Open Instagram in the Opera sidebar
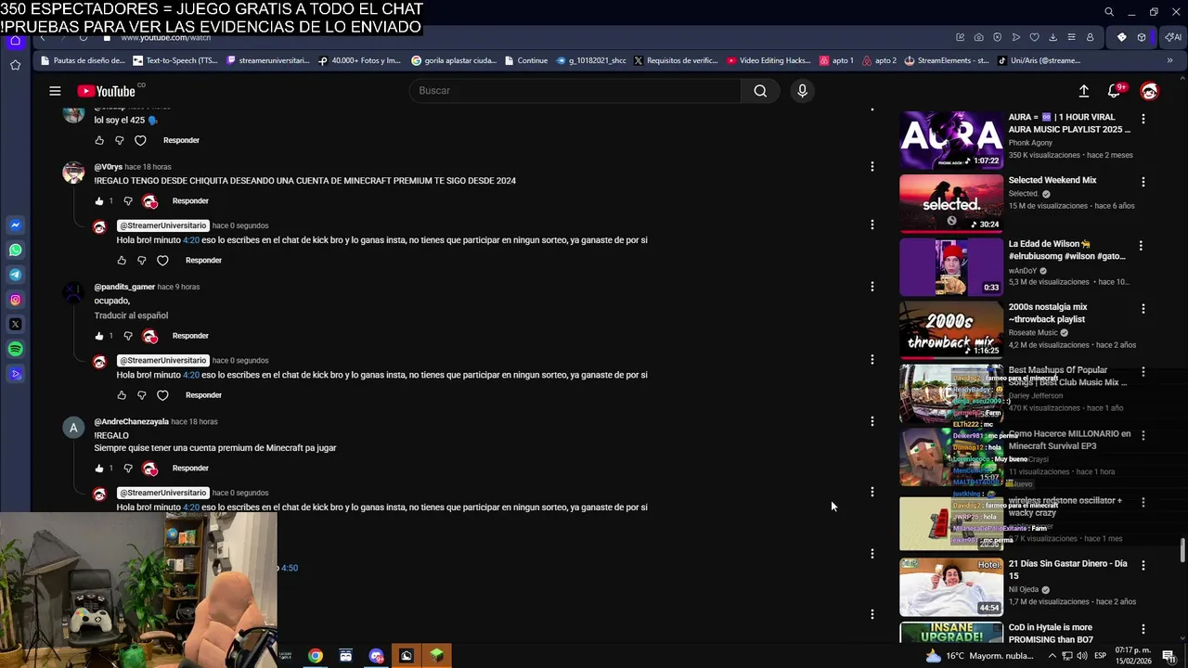 pos(16,300)
